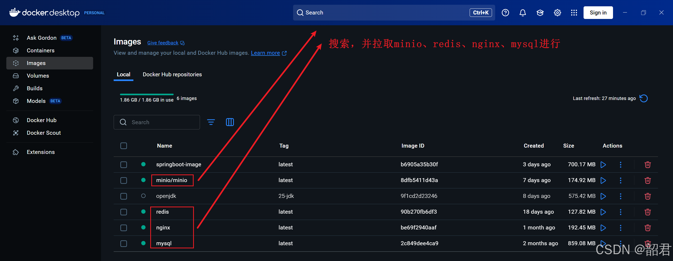
Task: Delete the minio/minio image
Action: tap(648, 180)
